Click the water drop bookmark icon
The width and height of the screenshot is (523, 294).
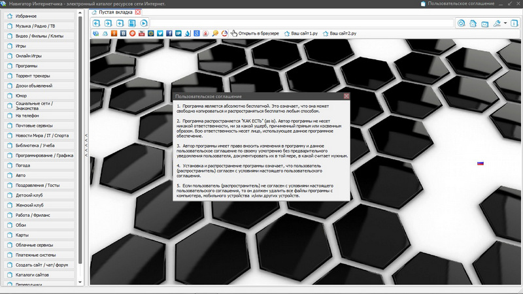tap(188, 33)
